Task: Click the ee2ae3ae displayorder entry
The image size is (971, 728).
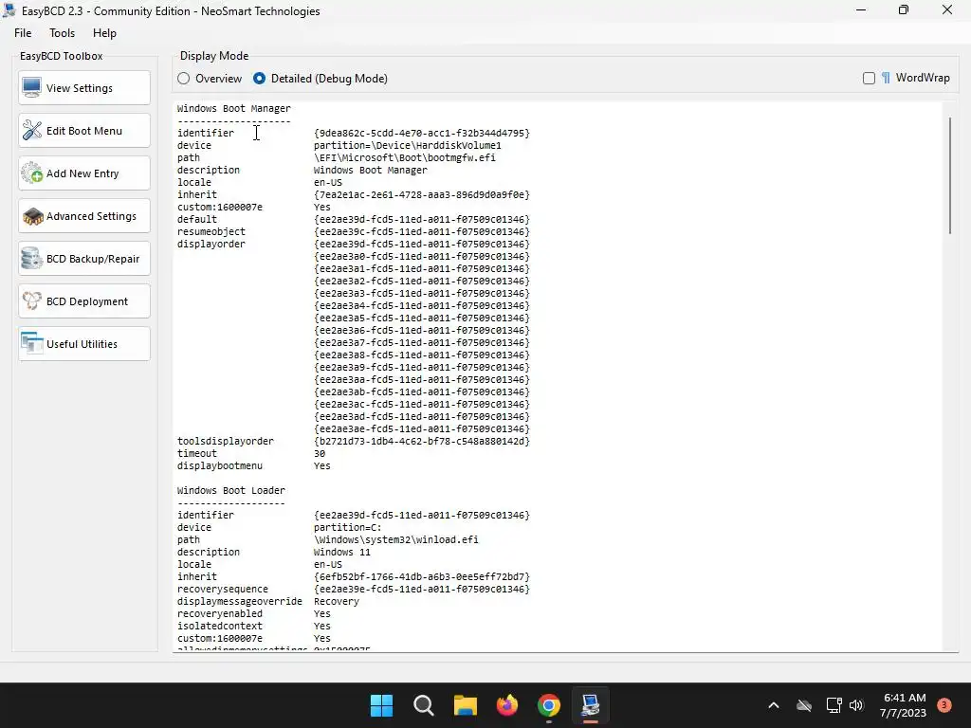Action: (x=422, y=429)
